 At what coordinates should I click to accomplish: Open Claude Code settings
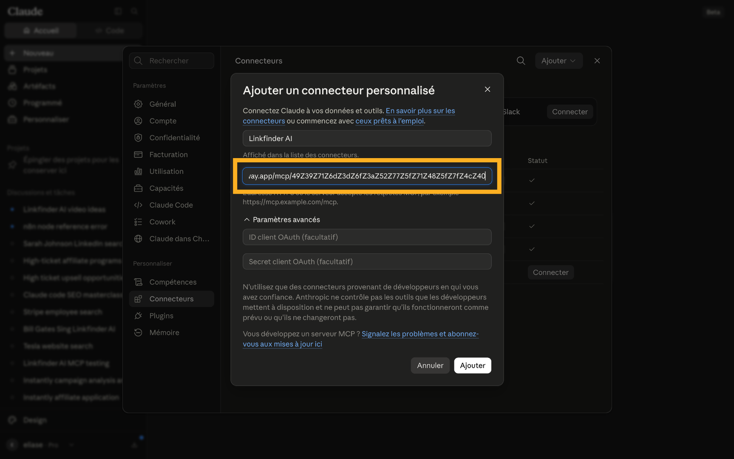coord(172,205)
